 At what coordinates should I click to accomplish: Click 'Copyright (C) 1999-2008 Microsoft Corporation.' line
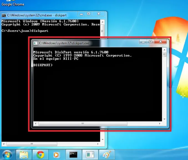coord(82,55)
